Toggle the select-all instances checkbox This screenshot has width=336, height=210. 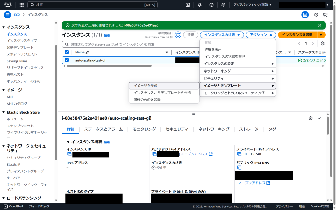coord(67,52)
